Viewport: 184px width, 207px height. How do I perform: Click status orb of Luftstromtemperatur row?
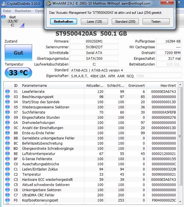click(x=7, y=154)
